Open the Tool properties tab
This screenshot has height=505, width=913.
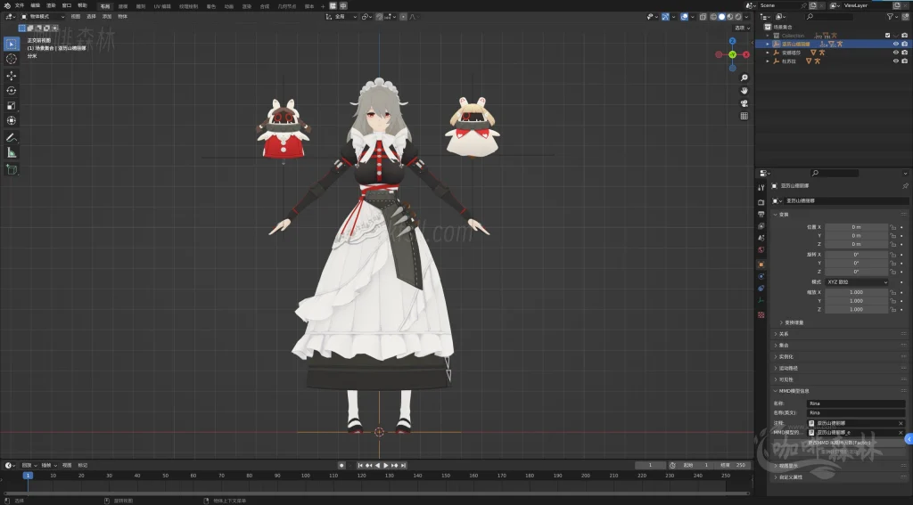coord(761,187)
